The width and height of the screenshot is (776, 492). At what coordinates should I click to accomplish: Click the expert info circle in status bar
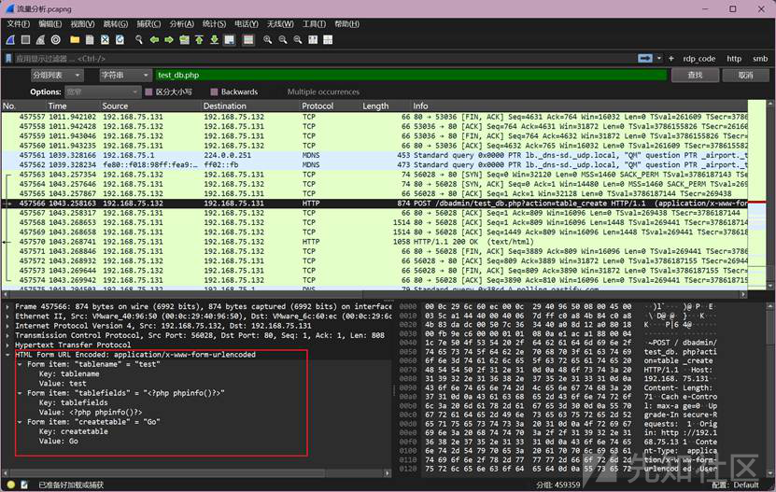coord(11,485)
